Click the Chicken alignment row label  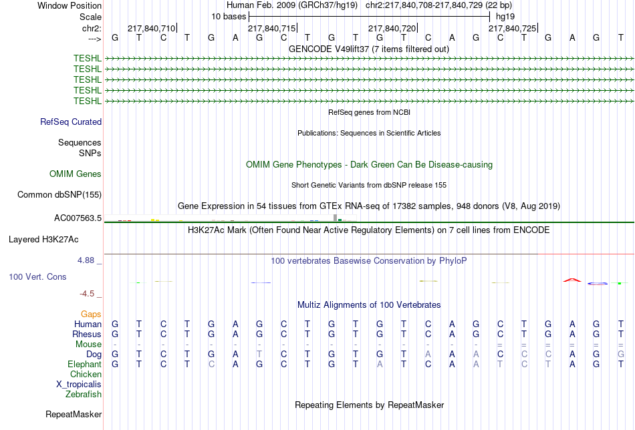click(x=86, y=374)
